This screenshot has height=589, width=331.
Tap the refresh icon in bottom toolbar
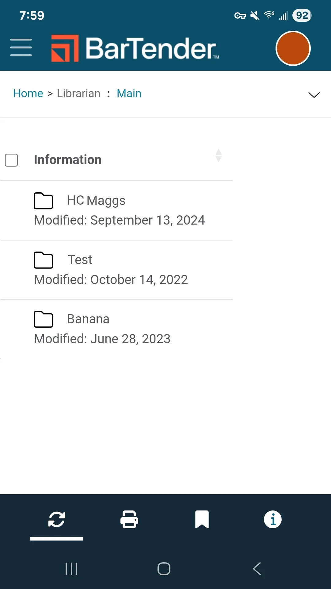pyautogui.click(x=57, y=519)
